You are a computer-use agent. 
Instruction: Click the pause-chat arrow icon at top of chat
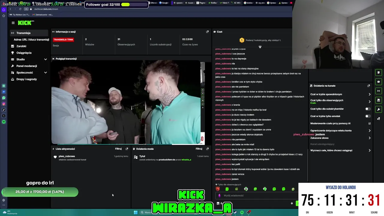(x=260, y=47)
